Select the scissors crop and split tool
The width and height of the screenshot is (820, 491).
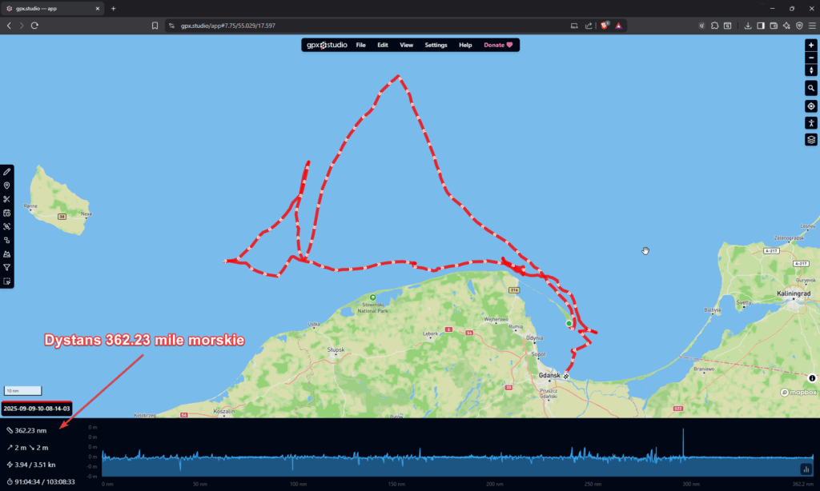coord(7,199)
